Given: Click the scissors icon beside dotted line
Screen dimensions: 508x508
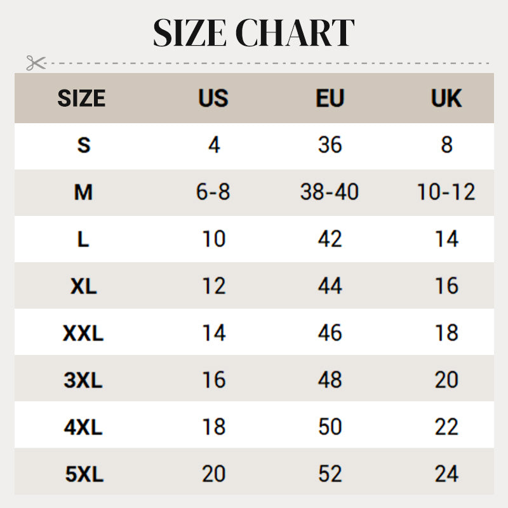Looking at the screenshot, I should coord(36,63).
